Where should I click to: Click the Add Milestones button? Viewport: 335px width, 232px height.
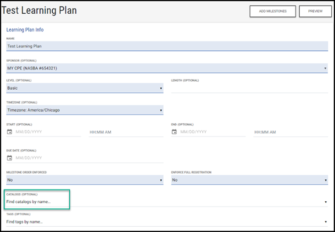pos(273,11)
